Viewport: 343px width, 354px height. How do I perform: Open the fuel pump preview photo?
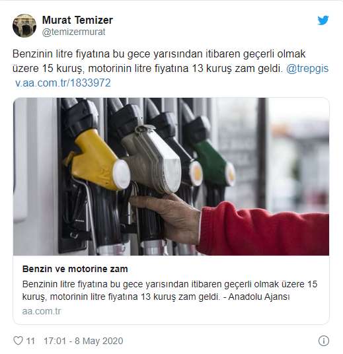171,176
